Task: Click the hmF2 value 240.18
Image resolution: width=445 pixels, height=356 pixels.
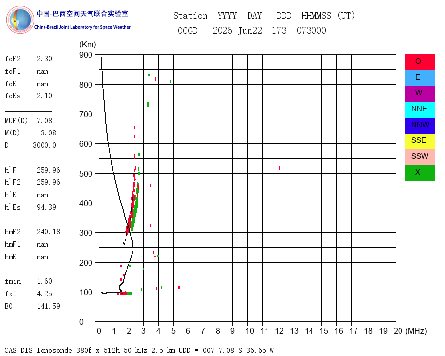Action: 48,232
